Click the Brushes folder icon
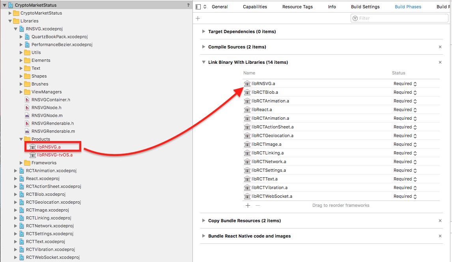The height and width of the screenshot is (262, 452). [x=27, y=84]
